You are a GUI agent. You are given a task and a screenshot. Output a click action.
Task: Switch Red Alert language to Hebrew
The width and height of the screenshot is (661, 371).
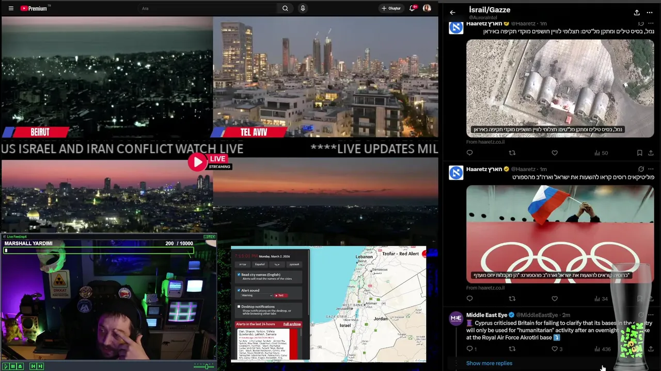pos(243,264)
